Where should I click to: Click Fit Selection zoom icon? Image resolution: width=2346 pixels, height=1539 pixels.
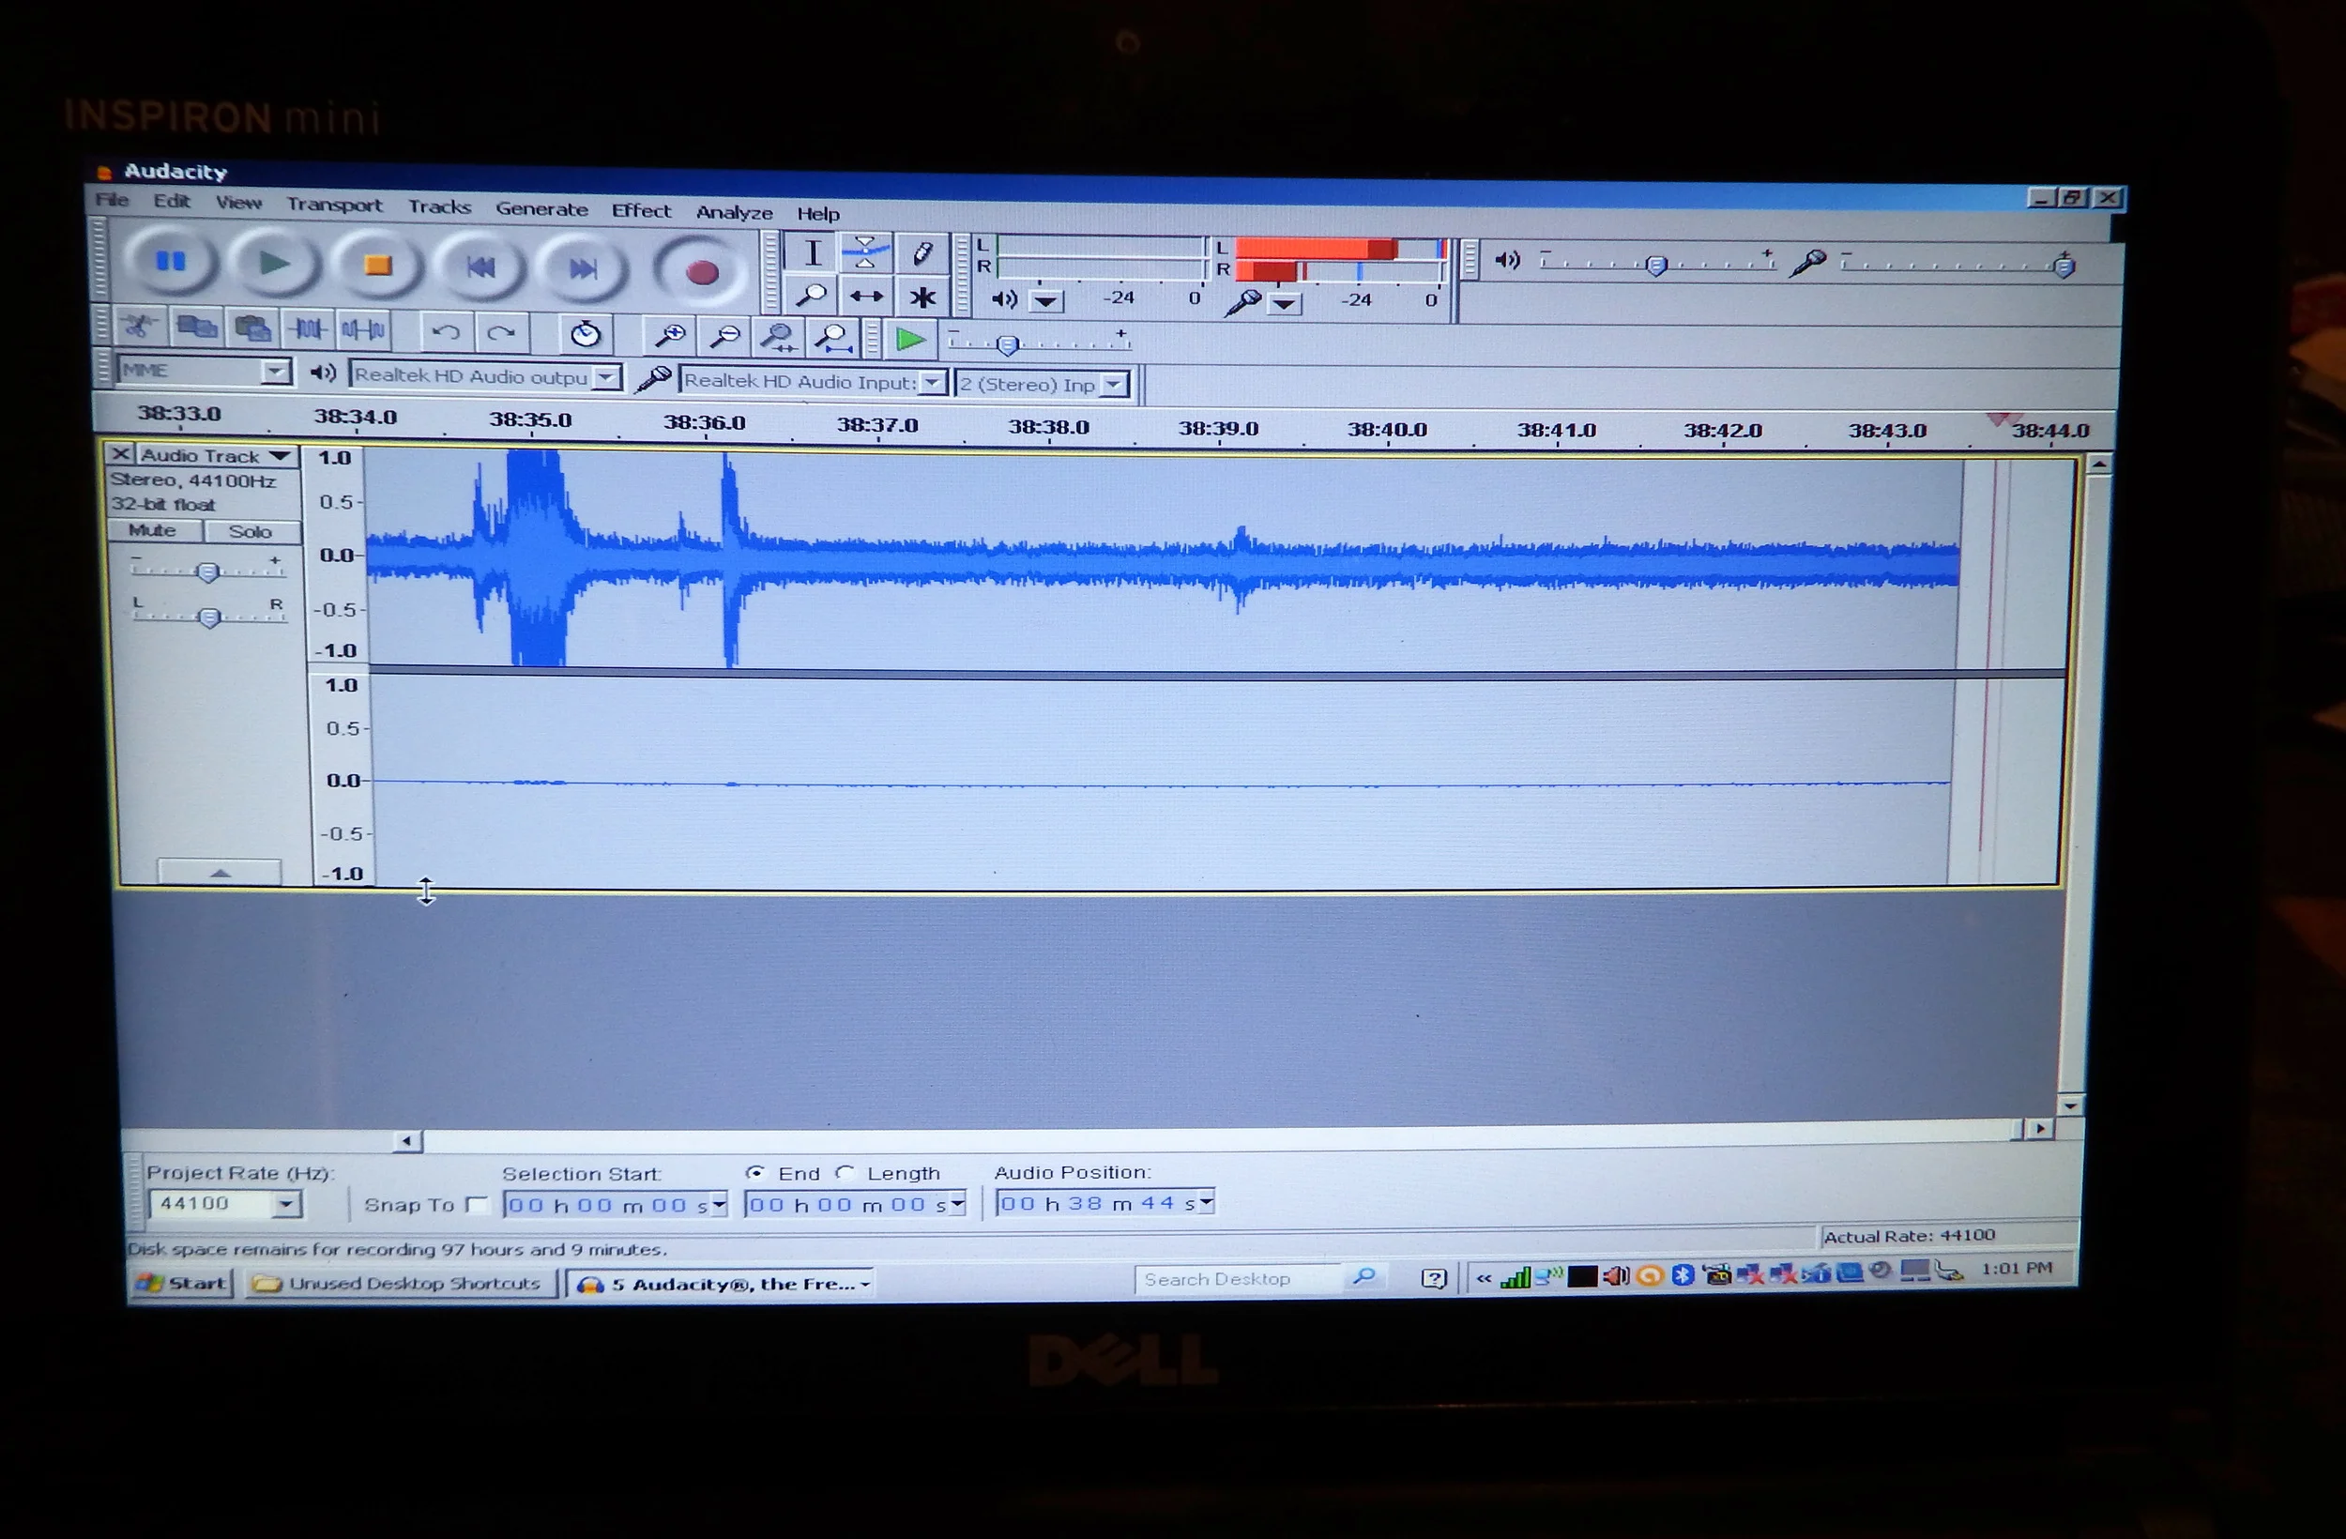pyautogui.click(x=779, y=339)
